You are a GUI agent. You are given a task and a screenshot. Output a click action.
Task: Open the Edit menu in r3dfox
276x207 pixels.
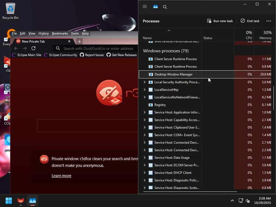click(x=23, y=33)
